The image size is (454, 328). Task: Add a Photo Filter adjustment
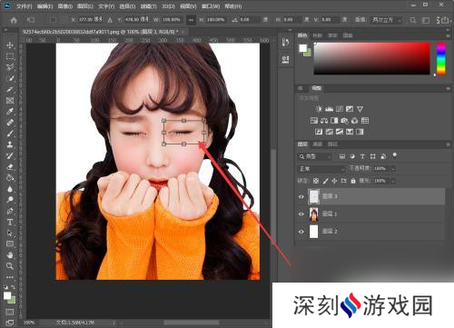click(344, 121)
